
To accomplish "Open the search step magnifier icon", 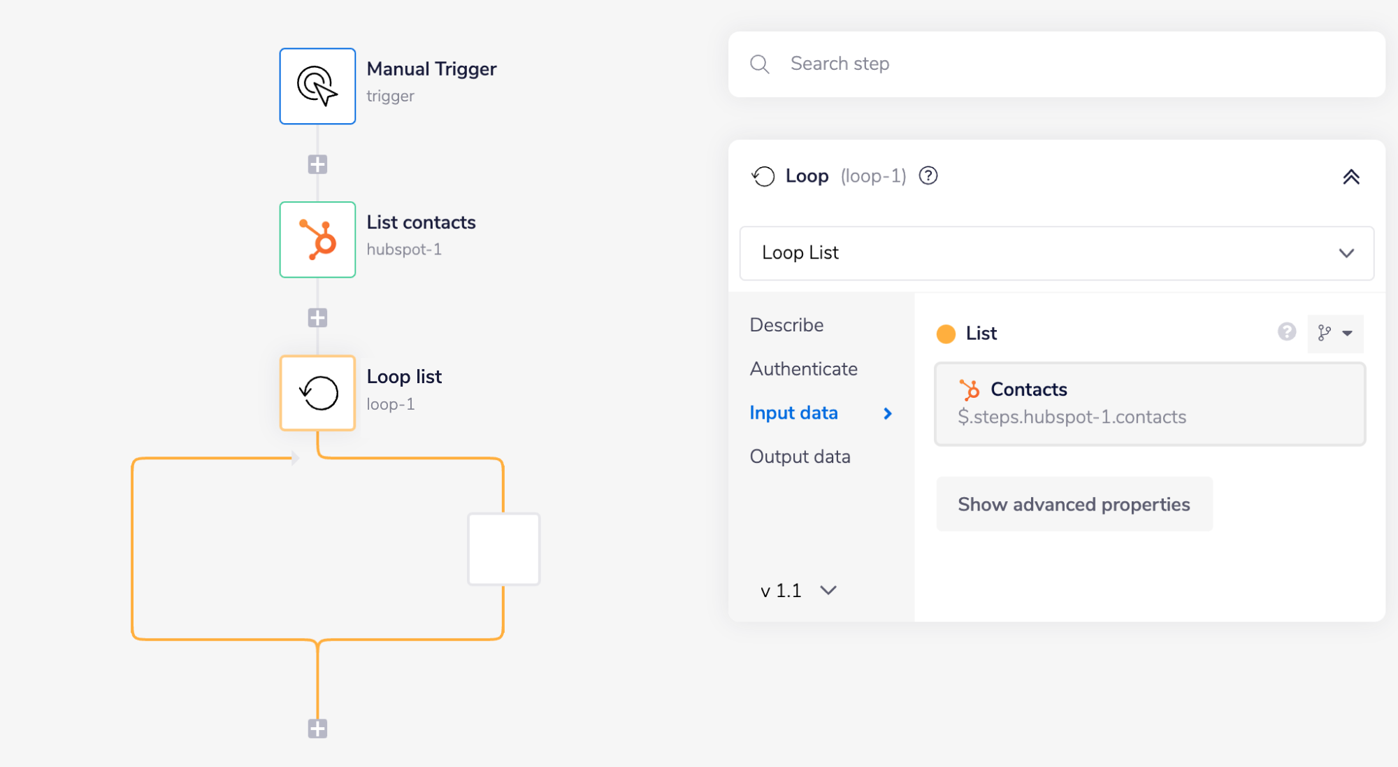I will pos(761,64).
